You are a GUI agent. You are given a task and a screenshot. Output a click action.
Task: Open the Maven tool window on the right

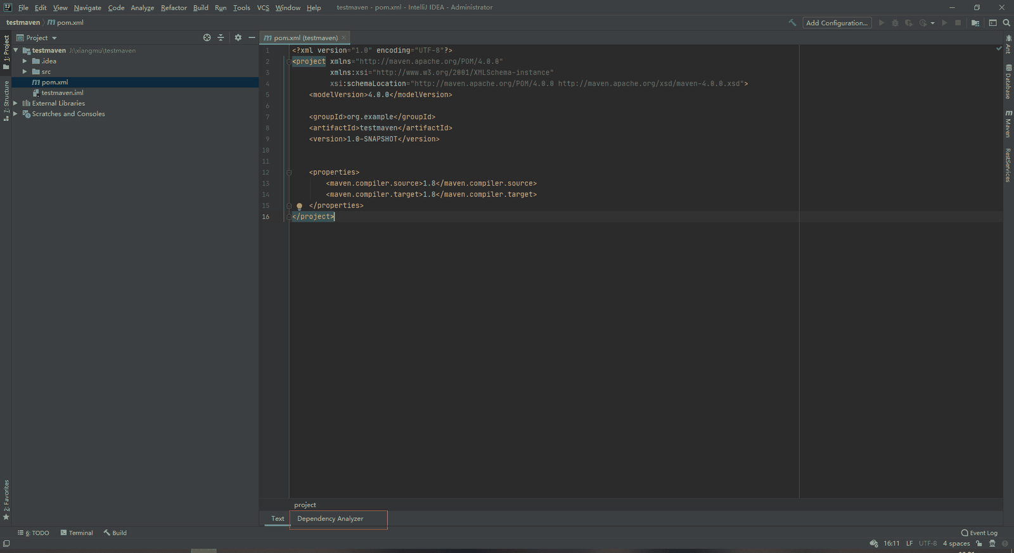point(1008,123)
